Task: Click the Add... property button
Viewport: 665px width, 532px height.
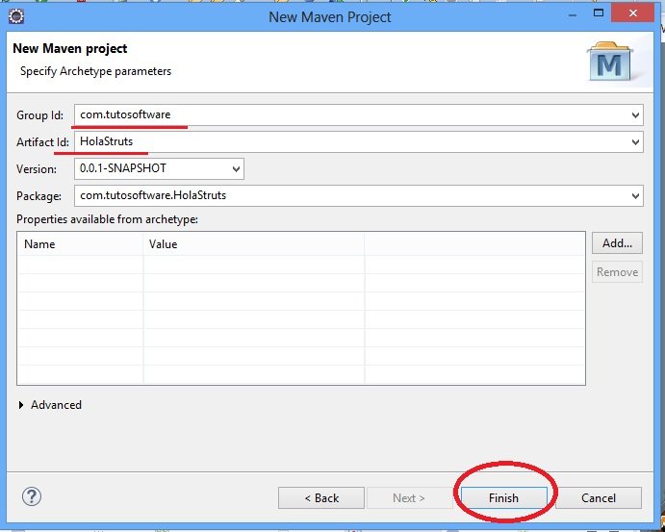Action: point(617,242)
